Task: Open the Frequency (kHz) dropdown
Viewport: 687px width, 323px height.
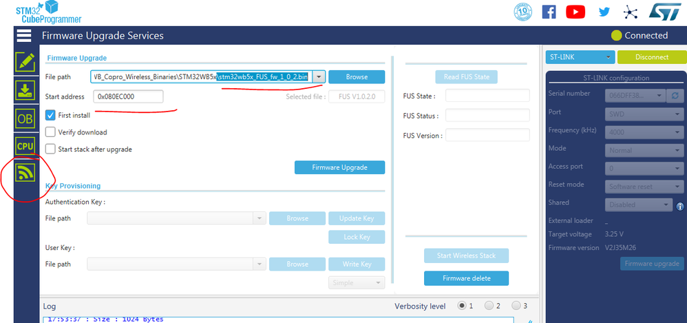Action: click(644, 132)
